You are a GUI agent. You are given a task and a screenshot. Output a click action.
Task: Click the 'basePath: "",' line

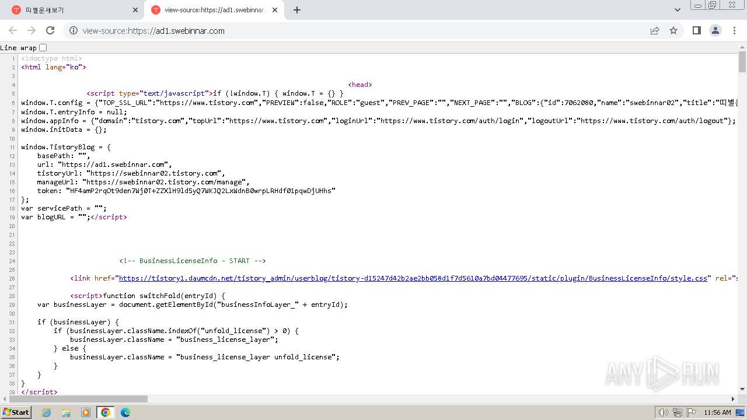pyautogui.click(x=64, y=156)
